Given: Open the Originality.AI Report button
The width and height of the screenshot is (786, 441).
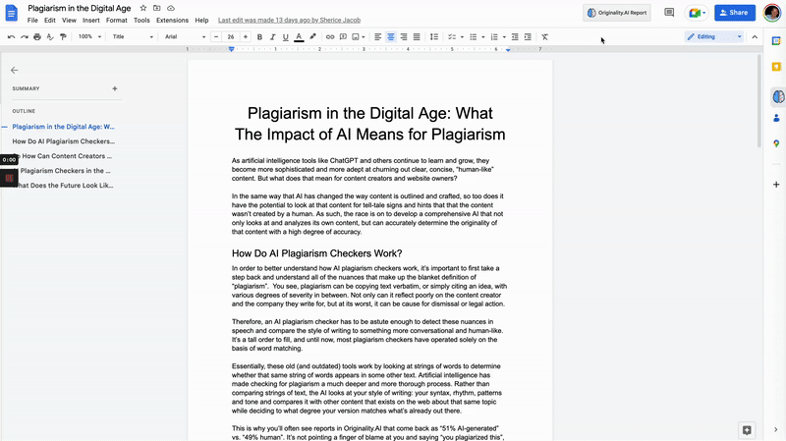Looking at the screenshot, I should pos(616,13).
